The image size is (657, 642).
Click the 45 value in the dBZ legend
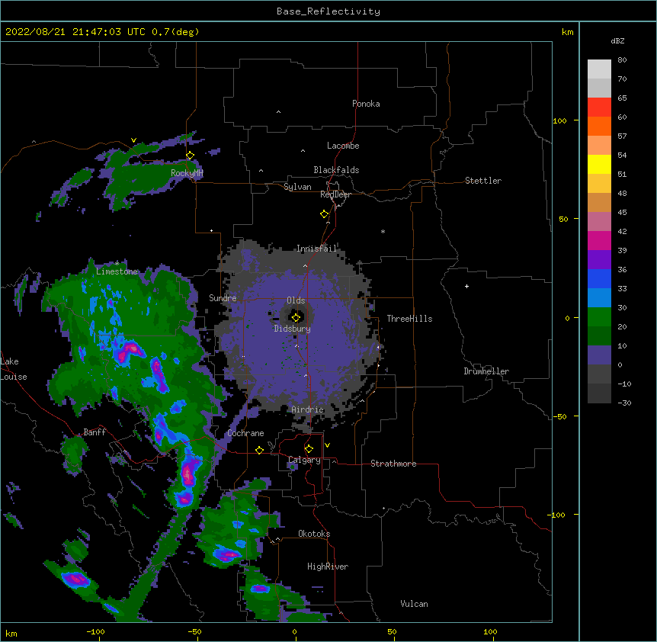(622, 212)
